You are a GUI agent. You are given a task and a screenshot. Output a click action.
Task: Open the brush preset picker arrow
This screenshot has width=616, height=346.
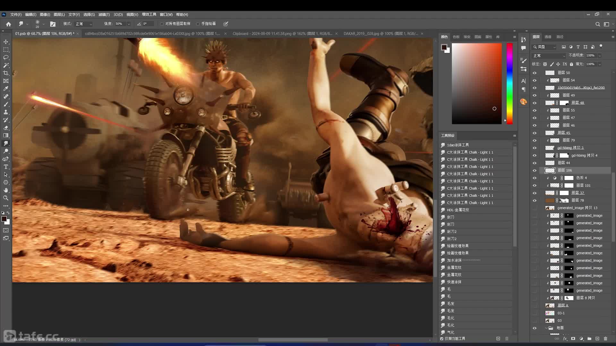(44, 24)
